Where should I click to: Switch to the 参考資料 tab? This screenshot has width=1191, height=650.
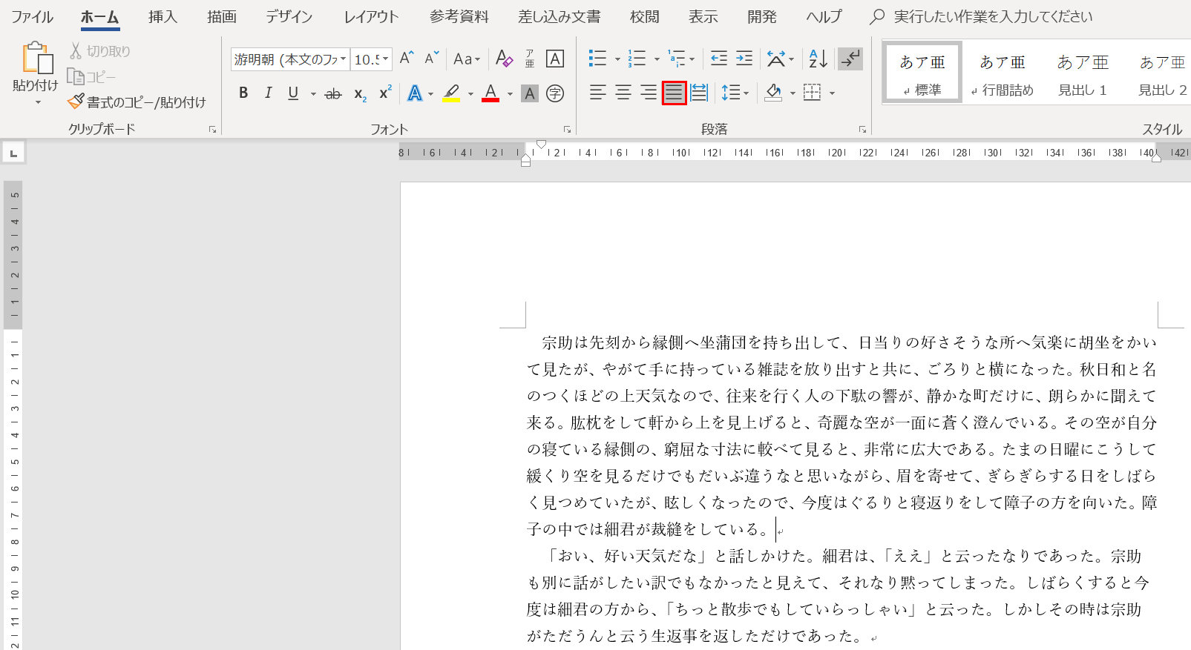(459, 16)
